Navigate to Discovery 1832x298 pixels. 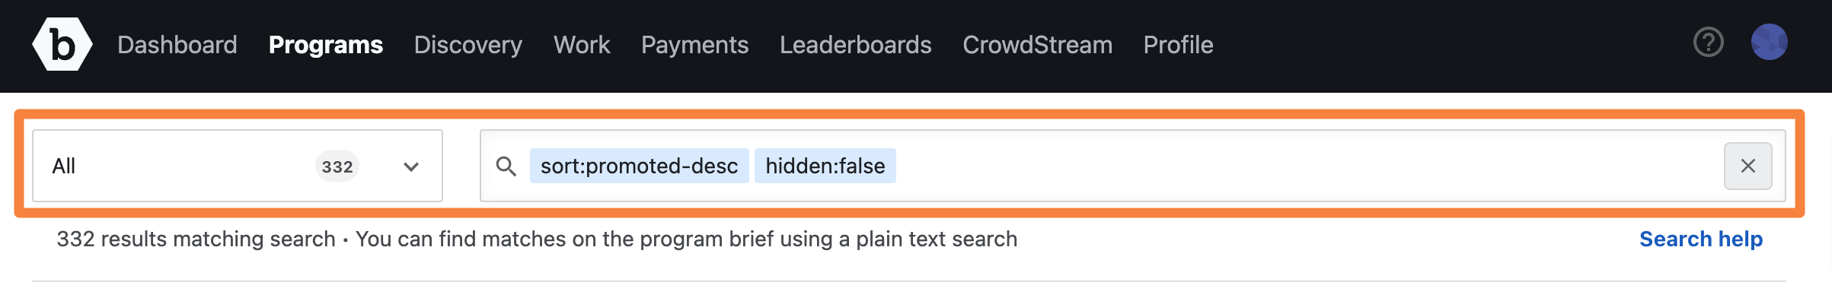[468, 45]
